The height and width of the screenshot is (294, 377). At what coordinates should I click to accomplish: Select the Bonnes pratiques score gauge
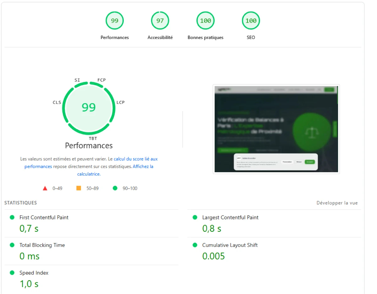[205, 21]
